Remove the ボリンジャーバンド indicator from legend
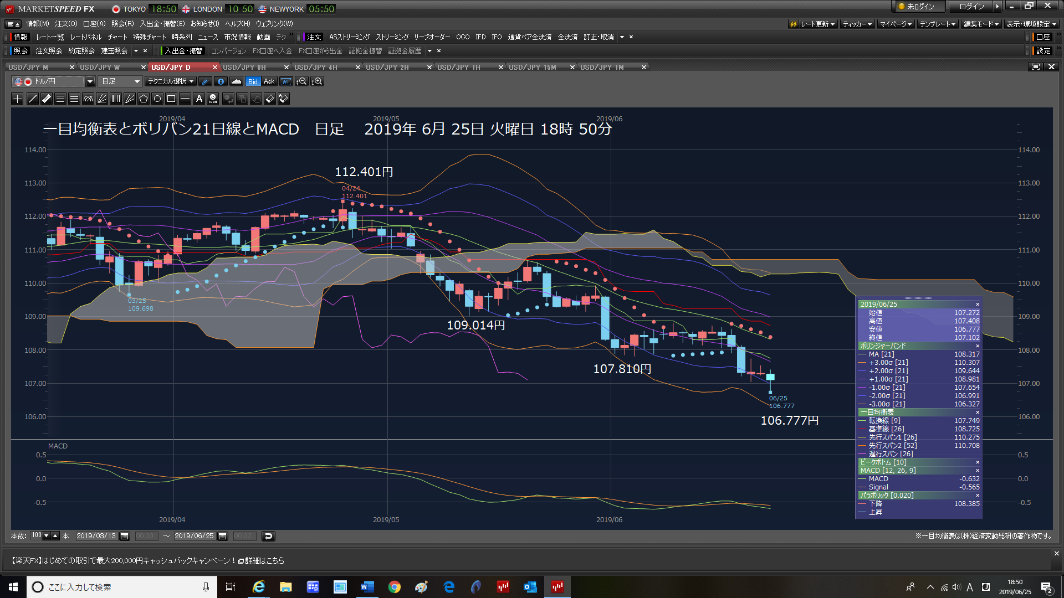This screenshot has width=1064, height=598. pos(978,346)
